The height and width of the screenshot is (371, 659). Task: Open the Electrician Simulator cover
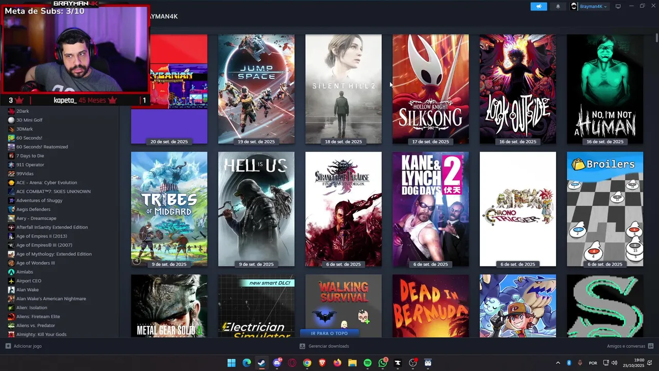coord(256,306)
